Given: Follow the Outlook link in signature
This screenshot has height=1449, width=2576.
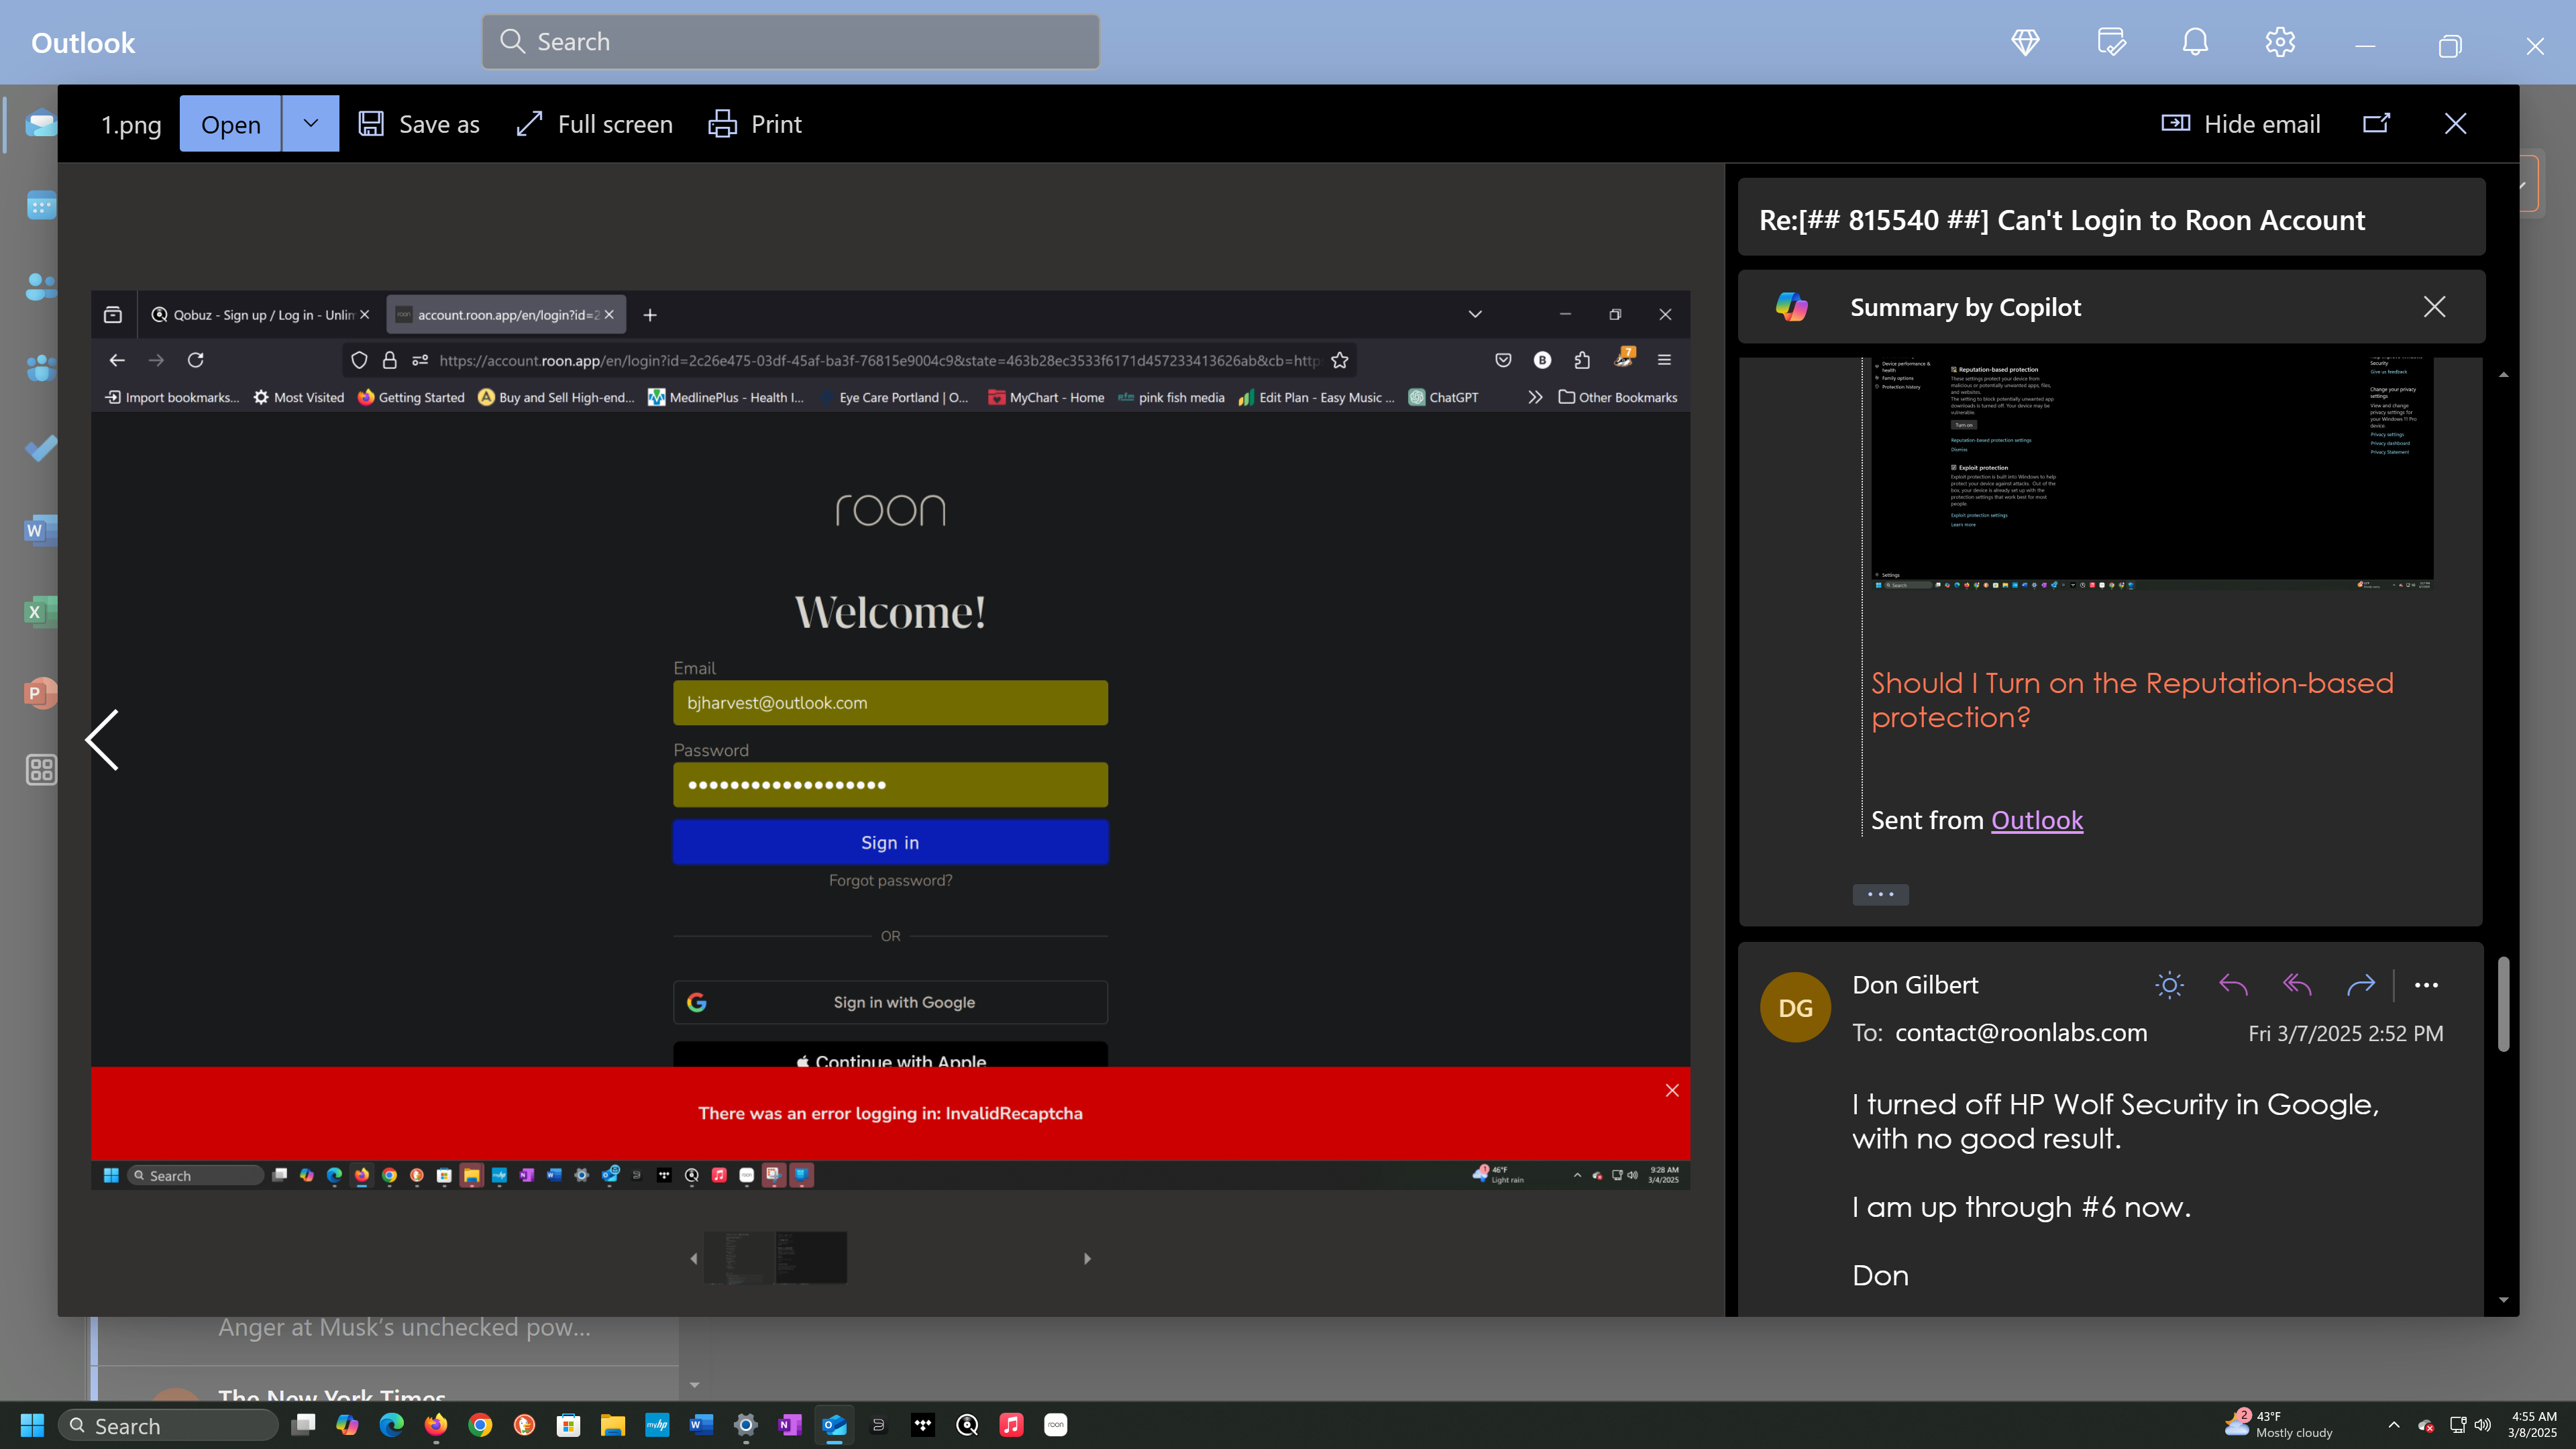Looking at the screenshot, I should (x=2037, y=820).
